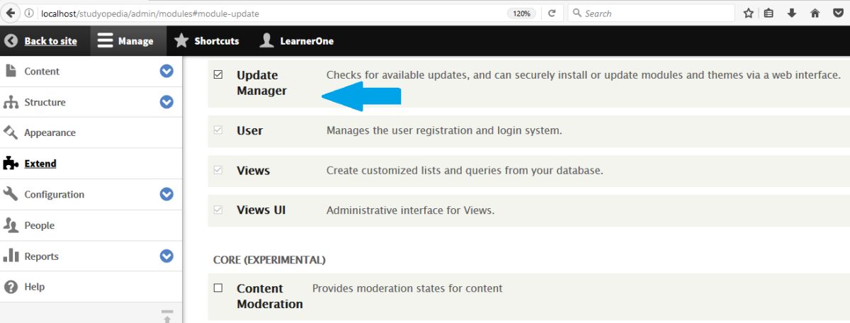The height and width of the screenshot is (323, 850).
Task: Expand the Content menu chevron
Action: tap(166, 71)
